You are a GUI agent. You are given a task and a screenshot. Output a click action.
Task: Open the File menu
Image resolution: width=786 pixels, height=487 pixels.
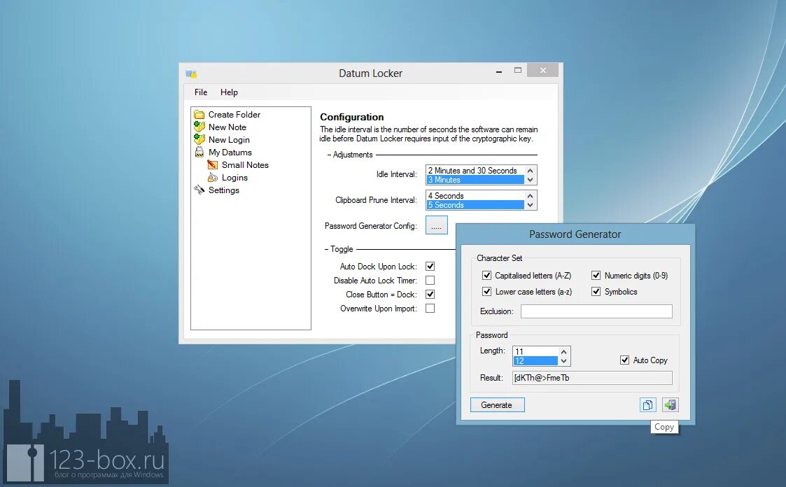200,92
